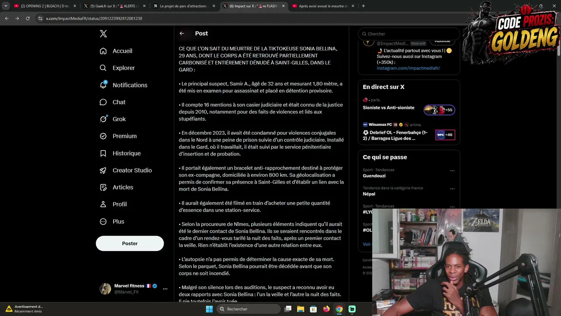This screenshot has height=316, width=561.
Task: Click the Creator Studio rocket icon
Action: [103, 170]
